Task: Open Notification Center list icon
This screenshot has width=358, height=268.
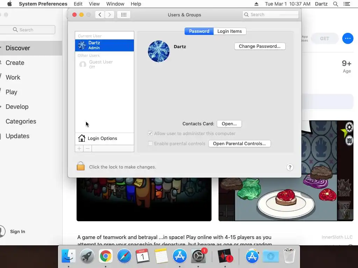Action: point(346,4)
